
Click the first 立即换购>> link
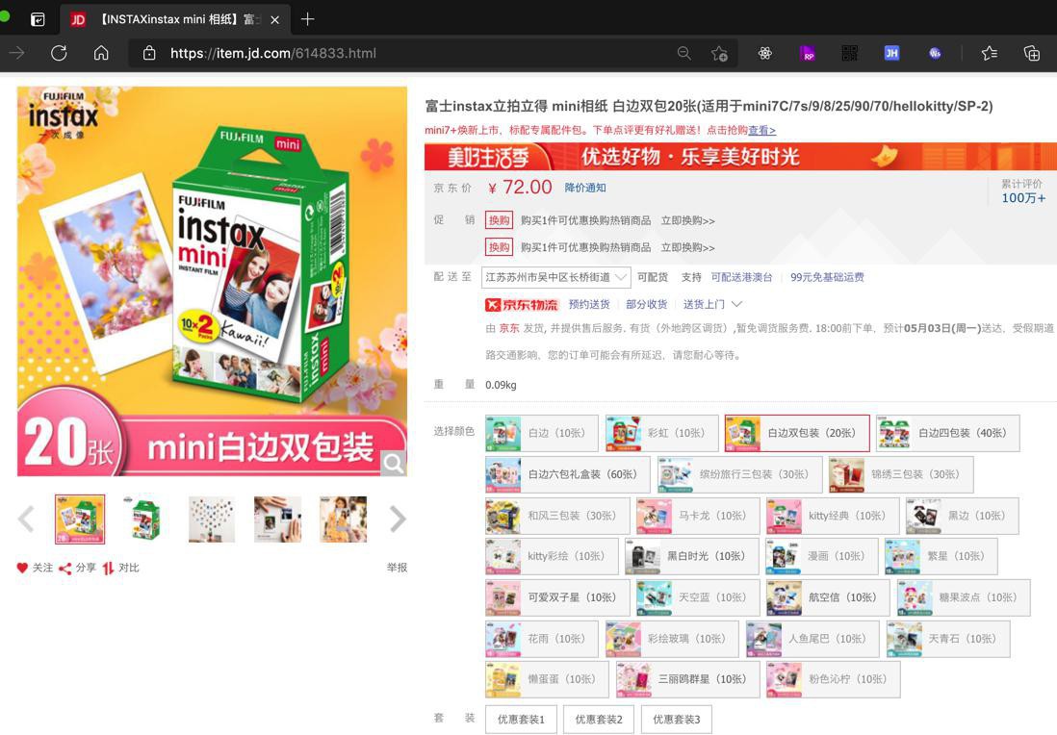[687, 221]
